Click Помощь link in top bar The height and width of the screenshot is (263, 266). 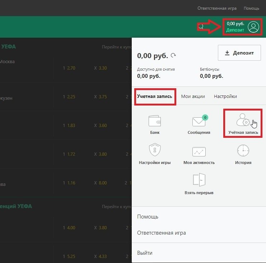pos(251,8)
